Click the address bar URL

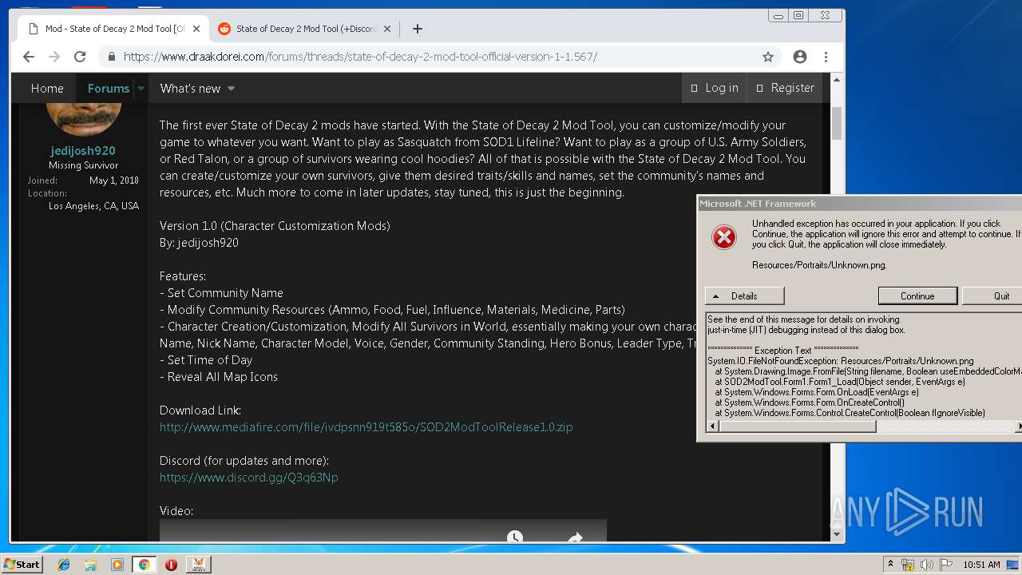coord(360,57)
